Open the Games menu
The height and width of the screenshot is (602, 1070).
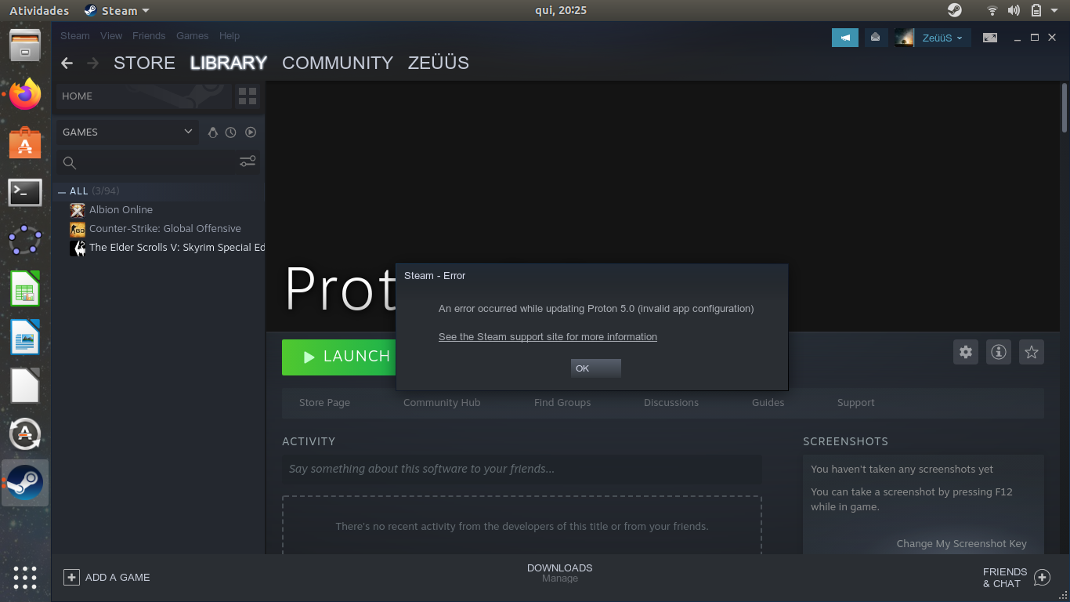pos(192,36)
